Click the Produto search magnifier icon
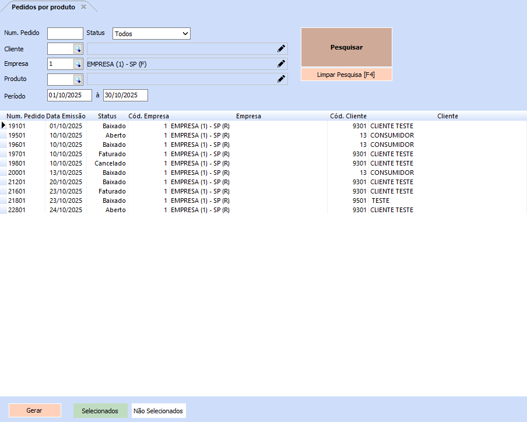Image resolution: width=527 pixels, height=422 pixels. pos(78,79)
